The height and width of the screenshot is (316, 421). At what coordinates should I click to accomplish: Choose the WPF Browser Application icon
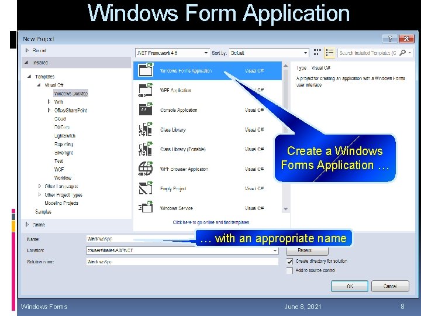tap(146, 169)
